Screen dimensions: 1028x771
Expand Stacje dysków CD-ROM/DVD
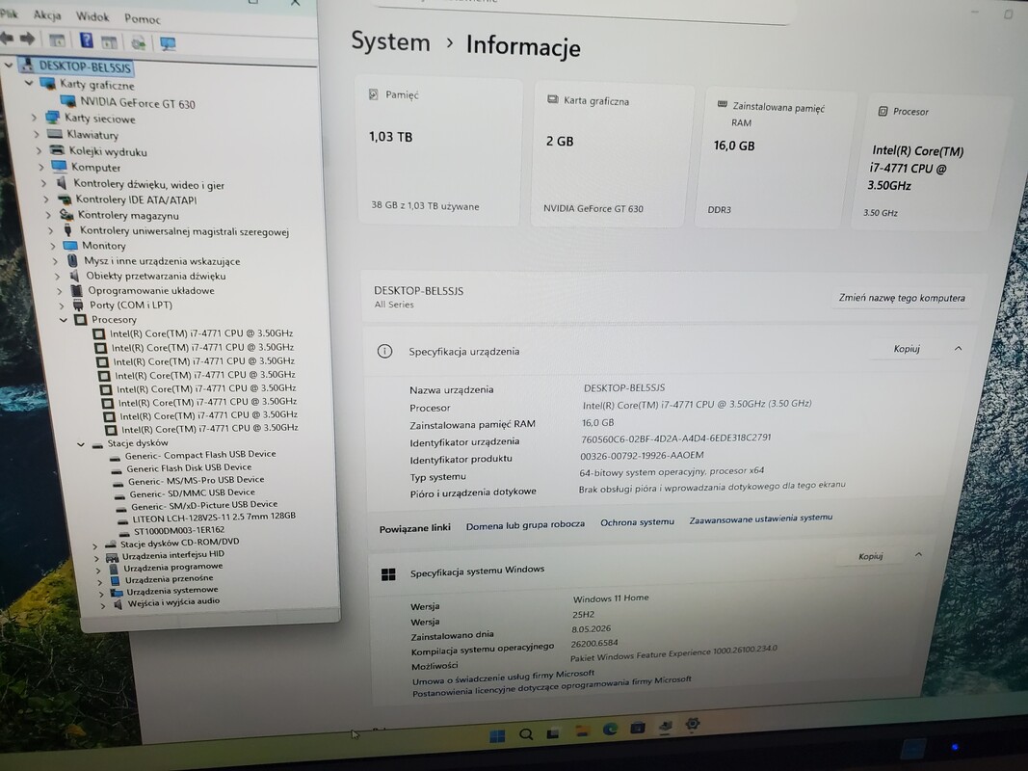(x=95, y=545)
